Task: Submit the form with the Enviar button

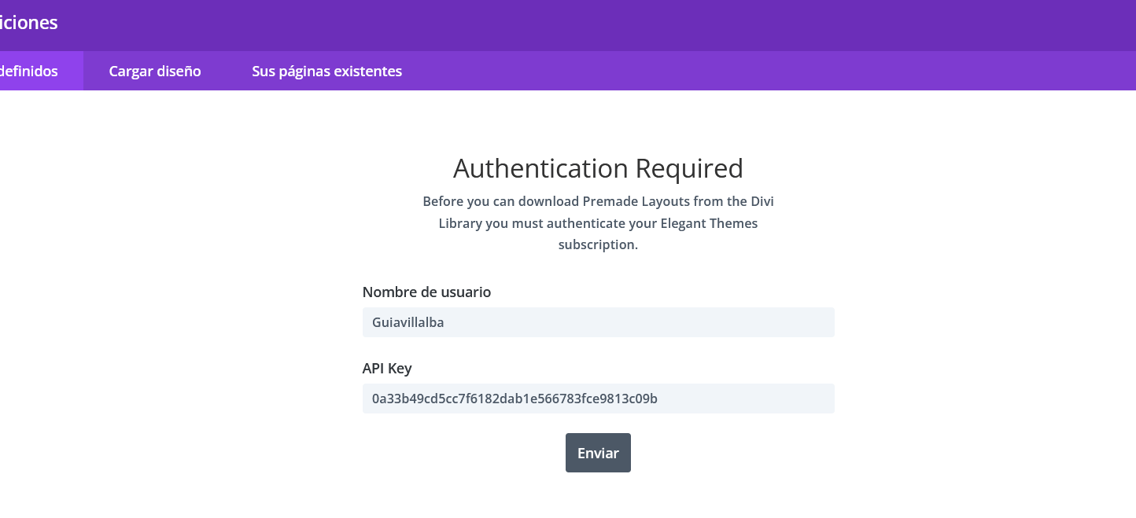Action: point(598,453)
